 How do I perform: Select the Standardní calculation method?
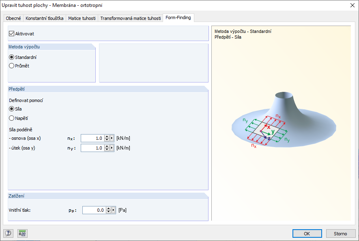[x=11, y=57]
